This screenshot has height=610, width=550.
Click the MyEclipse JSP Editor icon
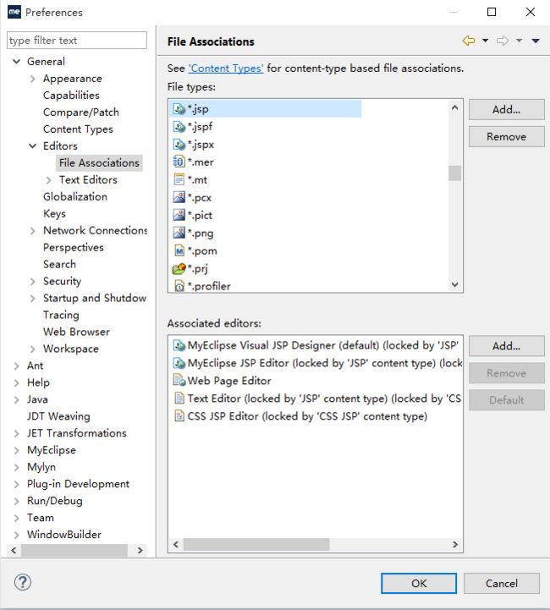pos(179,363)
